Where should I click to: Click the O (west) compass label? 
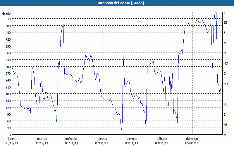(225, 74)
